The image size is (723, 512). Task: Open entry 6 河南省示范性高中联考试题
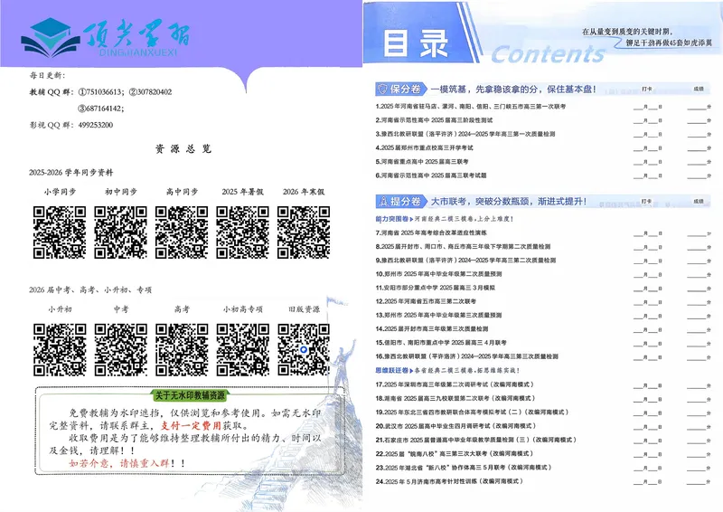tap(431, 175)
